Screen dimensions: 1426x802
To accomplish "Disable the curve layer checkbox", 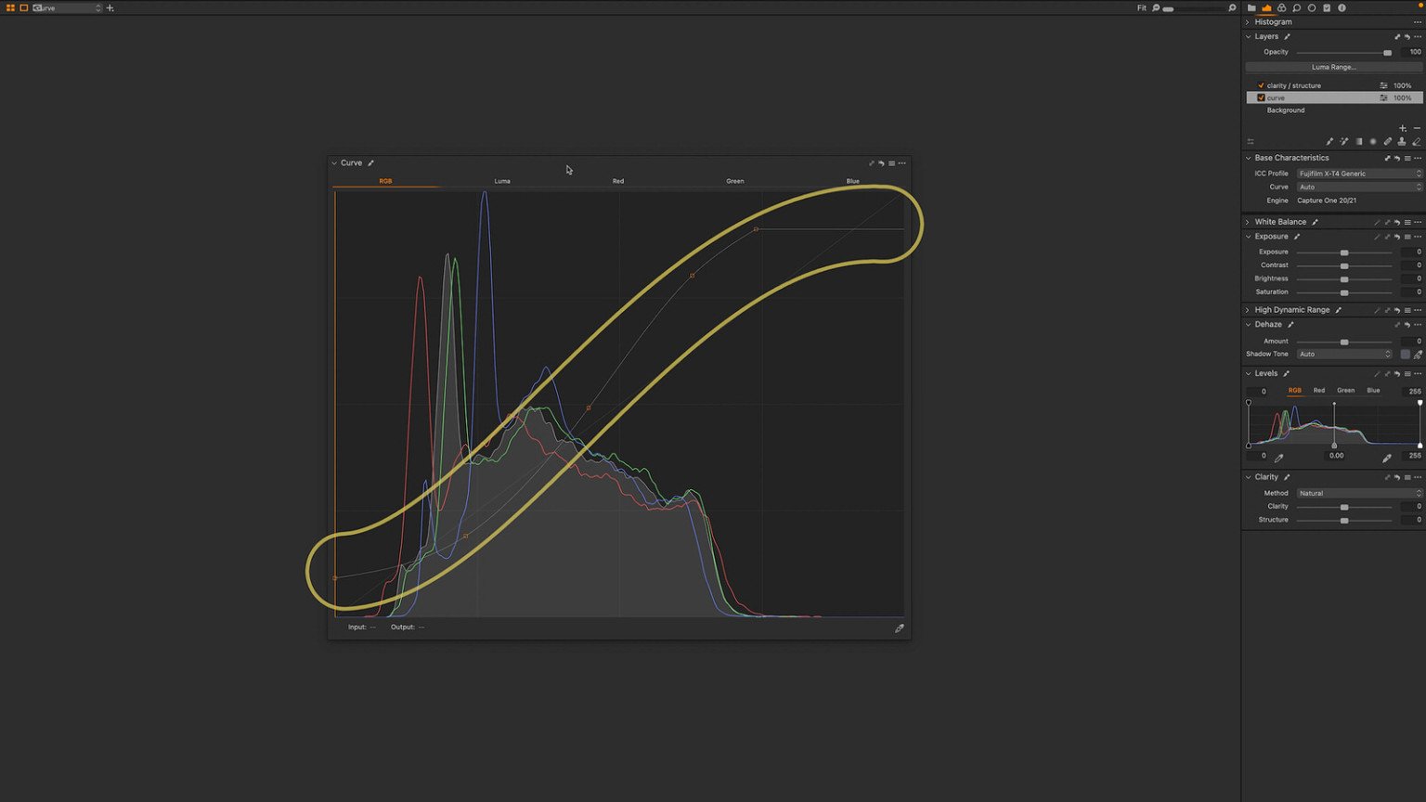I will click(1261, 97).
